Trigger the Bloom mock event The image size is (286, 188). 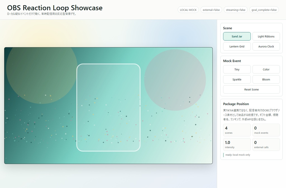(x=266, y=79)
